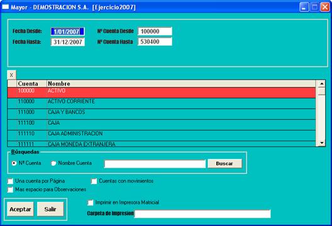Click the Cuenta column header

31,83
